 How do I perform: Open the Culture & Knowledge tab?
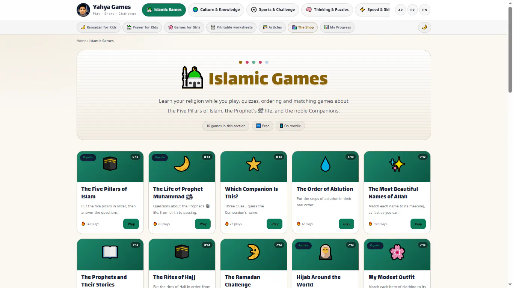pyautogui.click(x=216, y=10)
